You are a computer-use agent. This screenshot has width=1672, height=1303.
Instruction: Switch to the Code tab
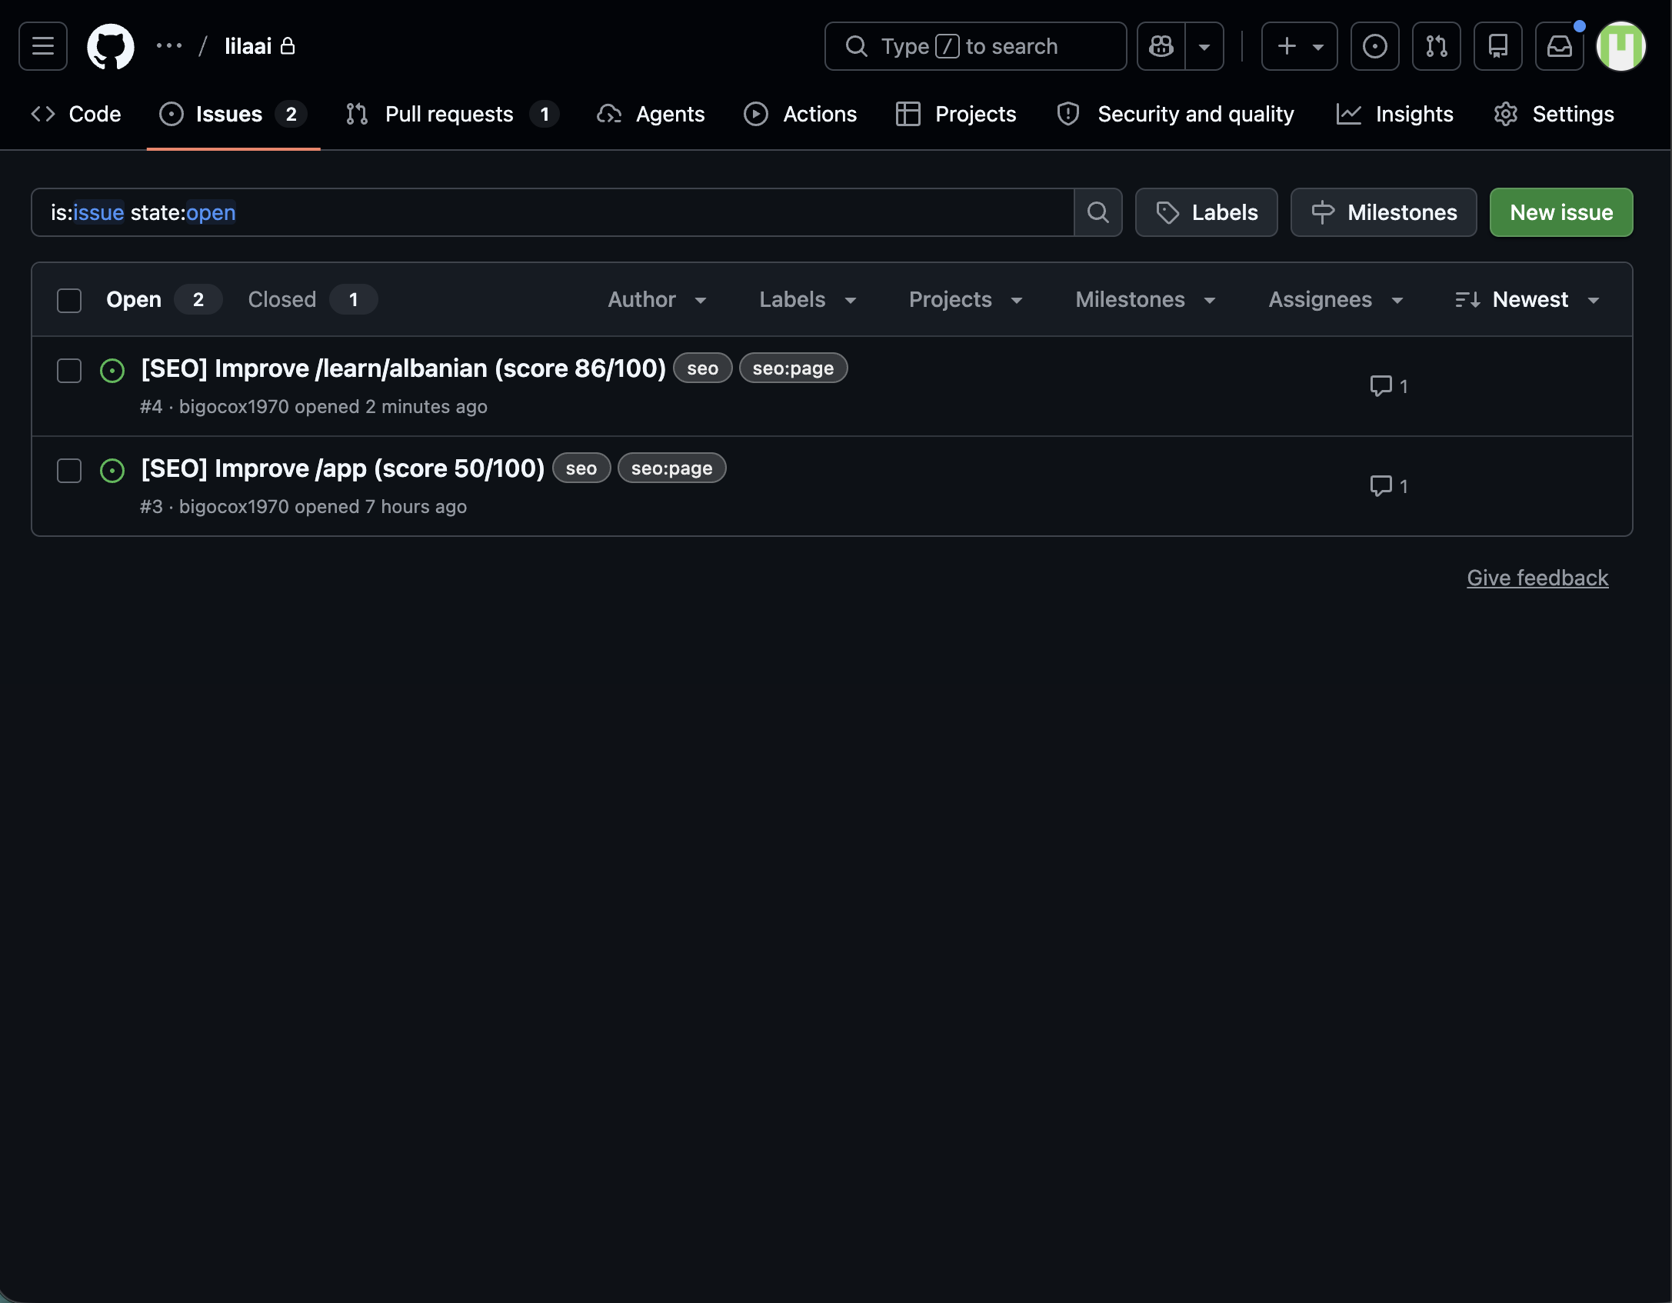(x=76, y=114)
